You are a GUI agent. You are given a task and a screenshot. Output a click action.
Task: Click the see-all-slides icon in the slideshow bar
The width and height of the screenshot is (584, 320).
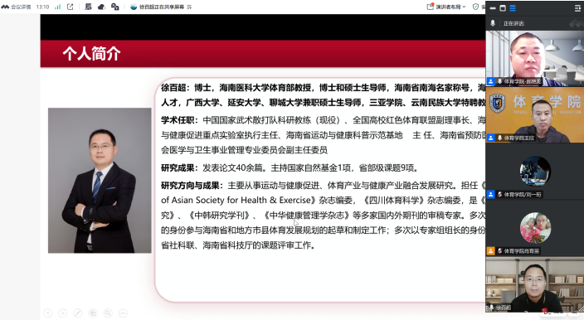93,313
